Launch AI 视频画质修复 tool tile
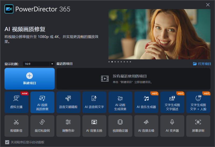This screenshot has height=147, width=215. coord(42,102)
